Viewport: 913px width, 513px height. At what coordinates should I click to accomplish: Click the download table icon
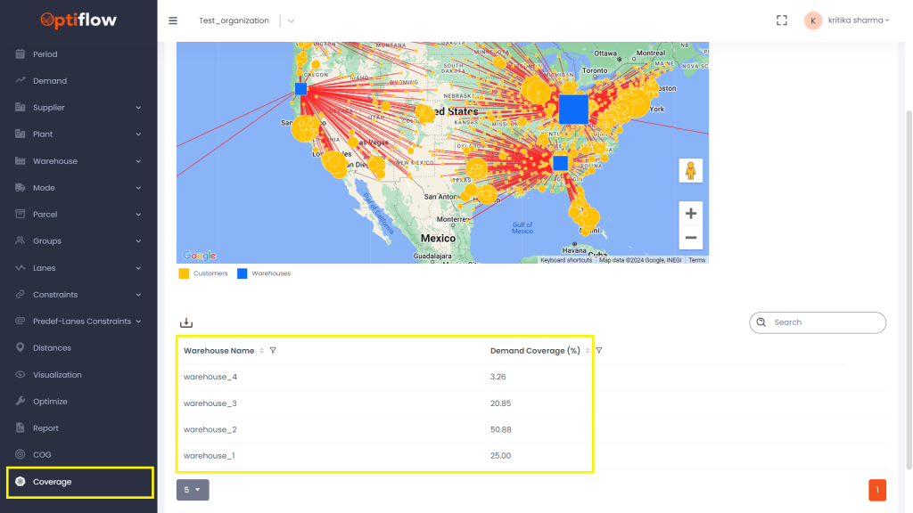186,322
